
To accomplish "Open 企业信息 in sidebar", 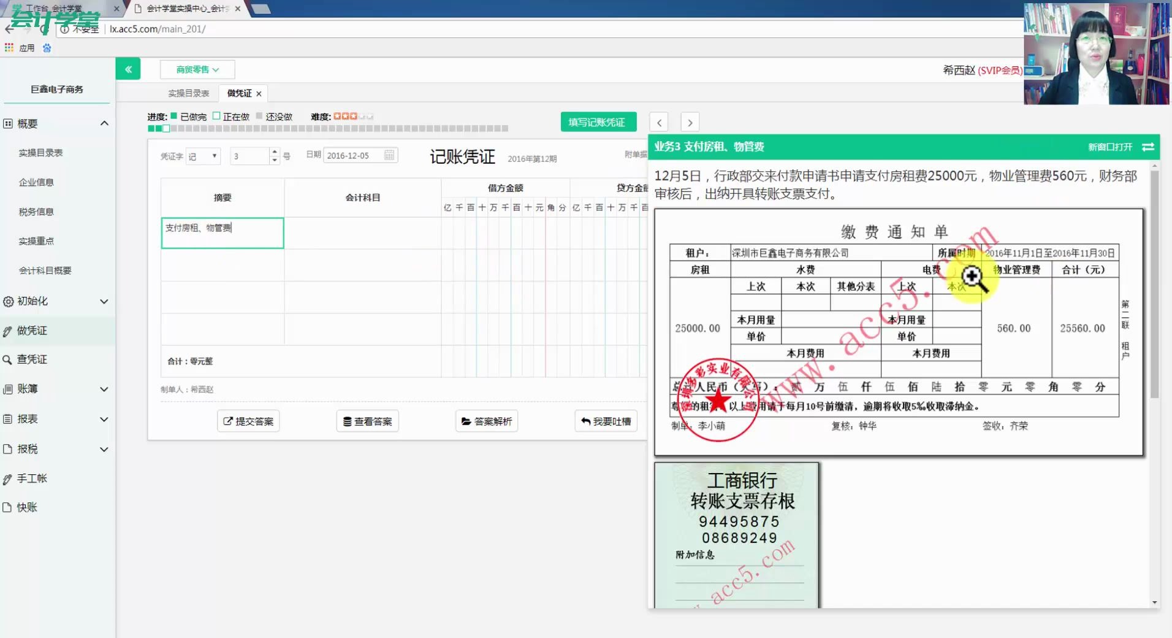I will [36, 182].
